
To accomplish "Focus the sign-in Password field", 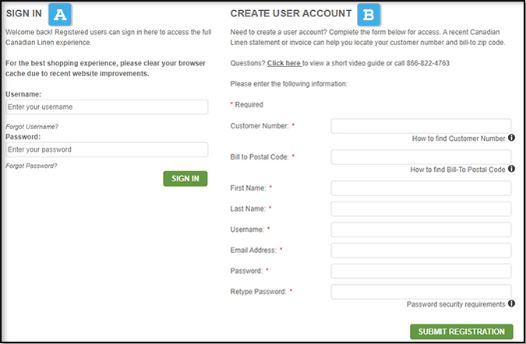I will coord(107,149).
